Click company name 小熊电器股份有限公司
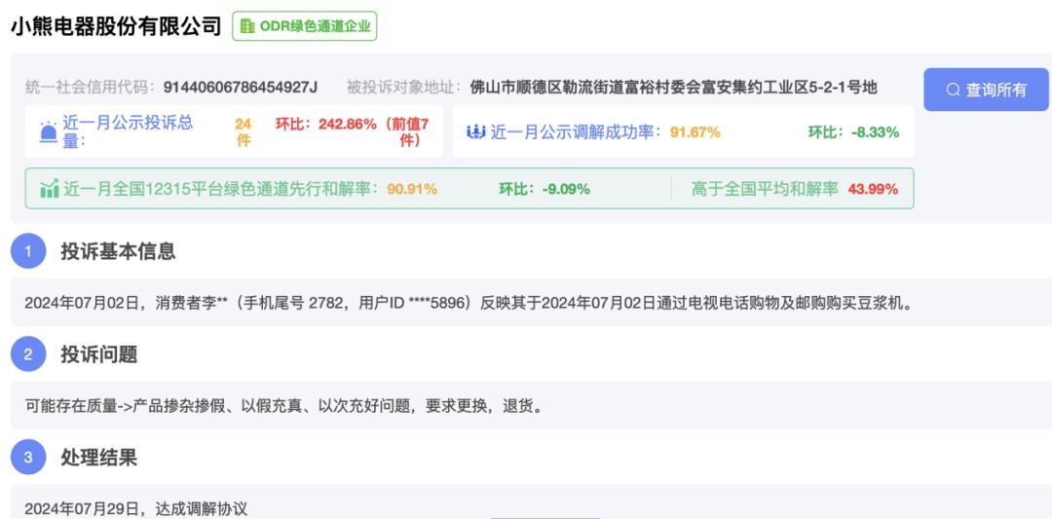The width and height of the screenshot is (1052, 519). 116,26
